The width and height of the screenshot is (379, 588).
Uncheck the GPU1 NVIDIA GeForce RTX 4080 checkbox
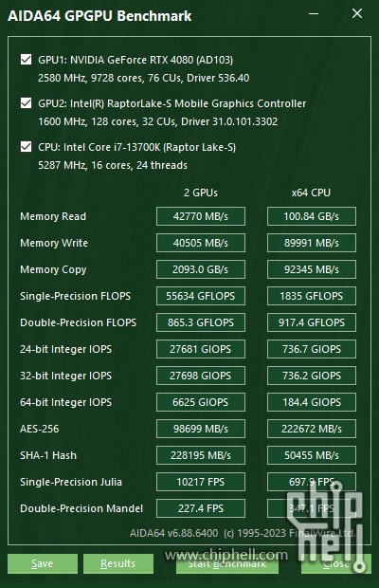tap(26, 60)
